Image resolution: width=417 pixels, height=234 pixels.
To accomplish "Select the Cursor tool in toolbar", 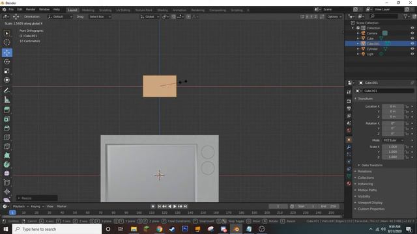I will coord(7,42).
